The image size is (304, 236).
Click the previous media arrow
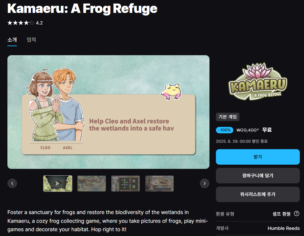pyautogui.click(x=12, y=183)
